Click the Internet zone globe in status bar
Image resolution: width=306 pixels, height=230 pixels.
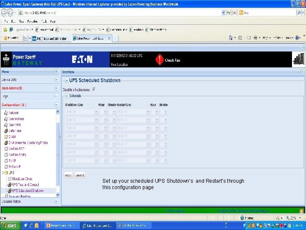(x=242, y=218)
